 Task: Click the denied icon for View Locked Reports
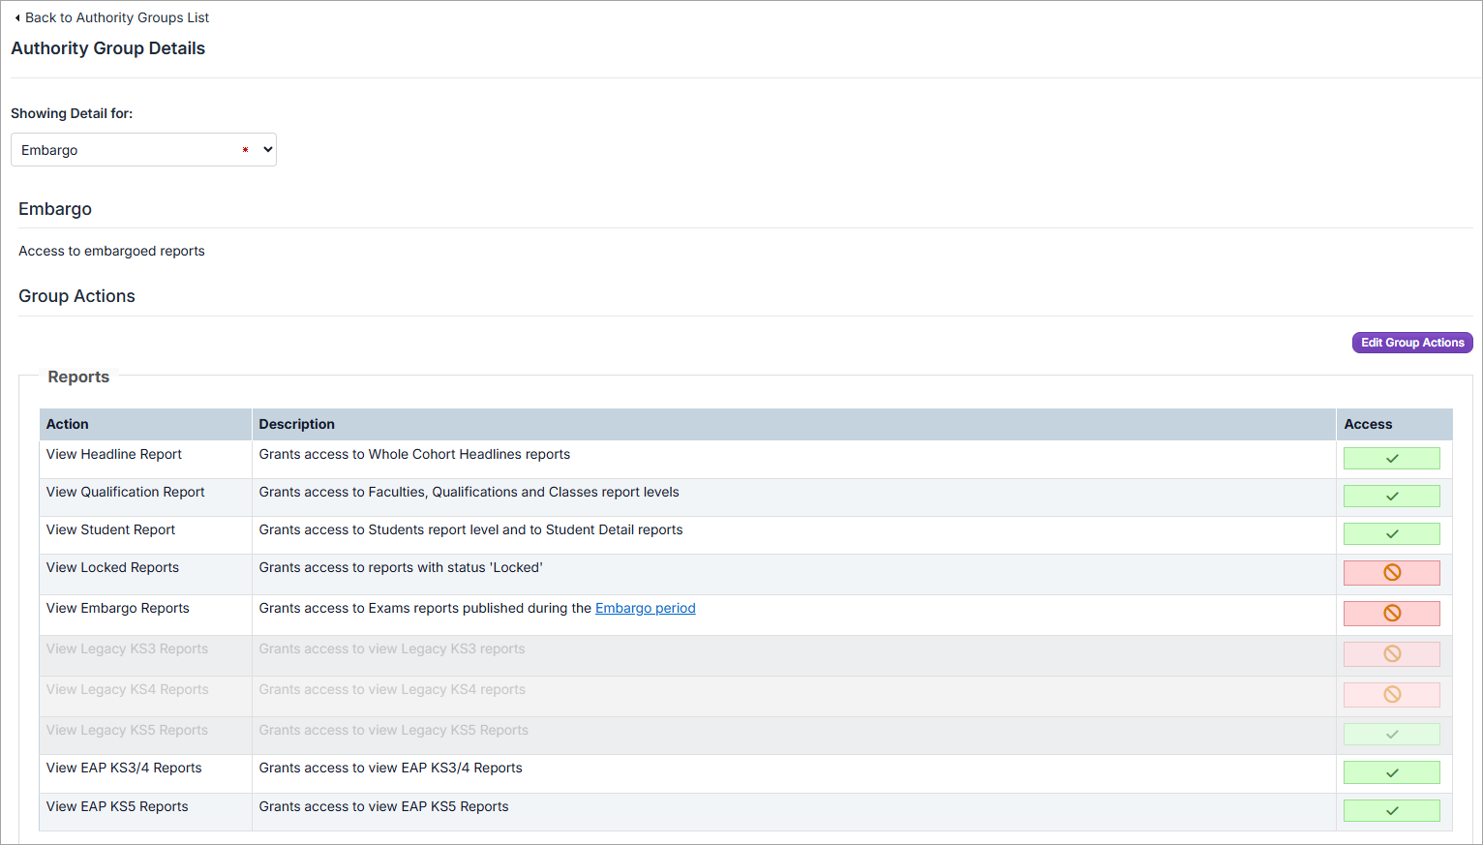coord(1391,572)
